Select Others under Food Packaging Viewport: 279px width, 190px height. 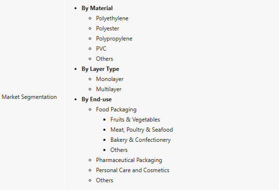click(119, 150)
